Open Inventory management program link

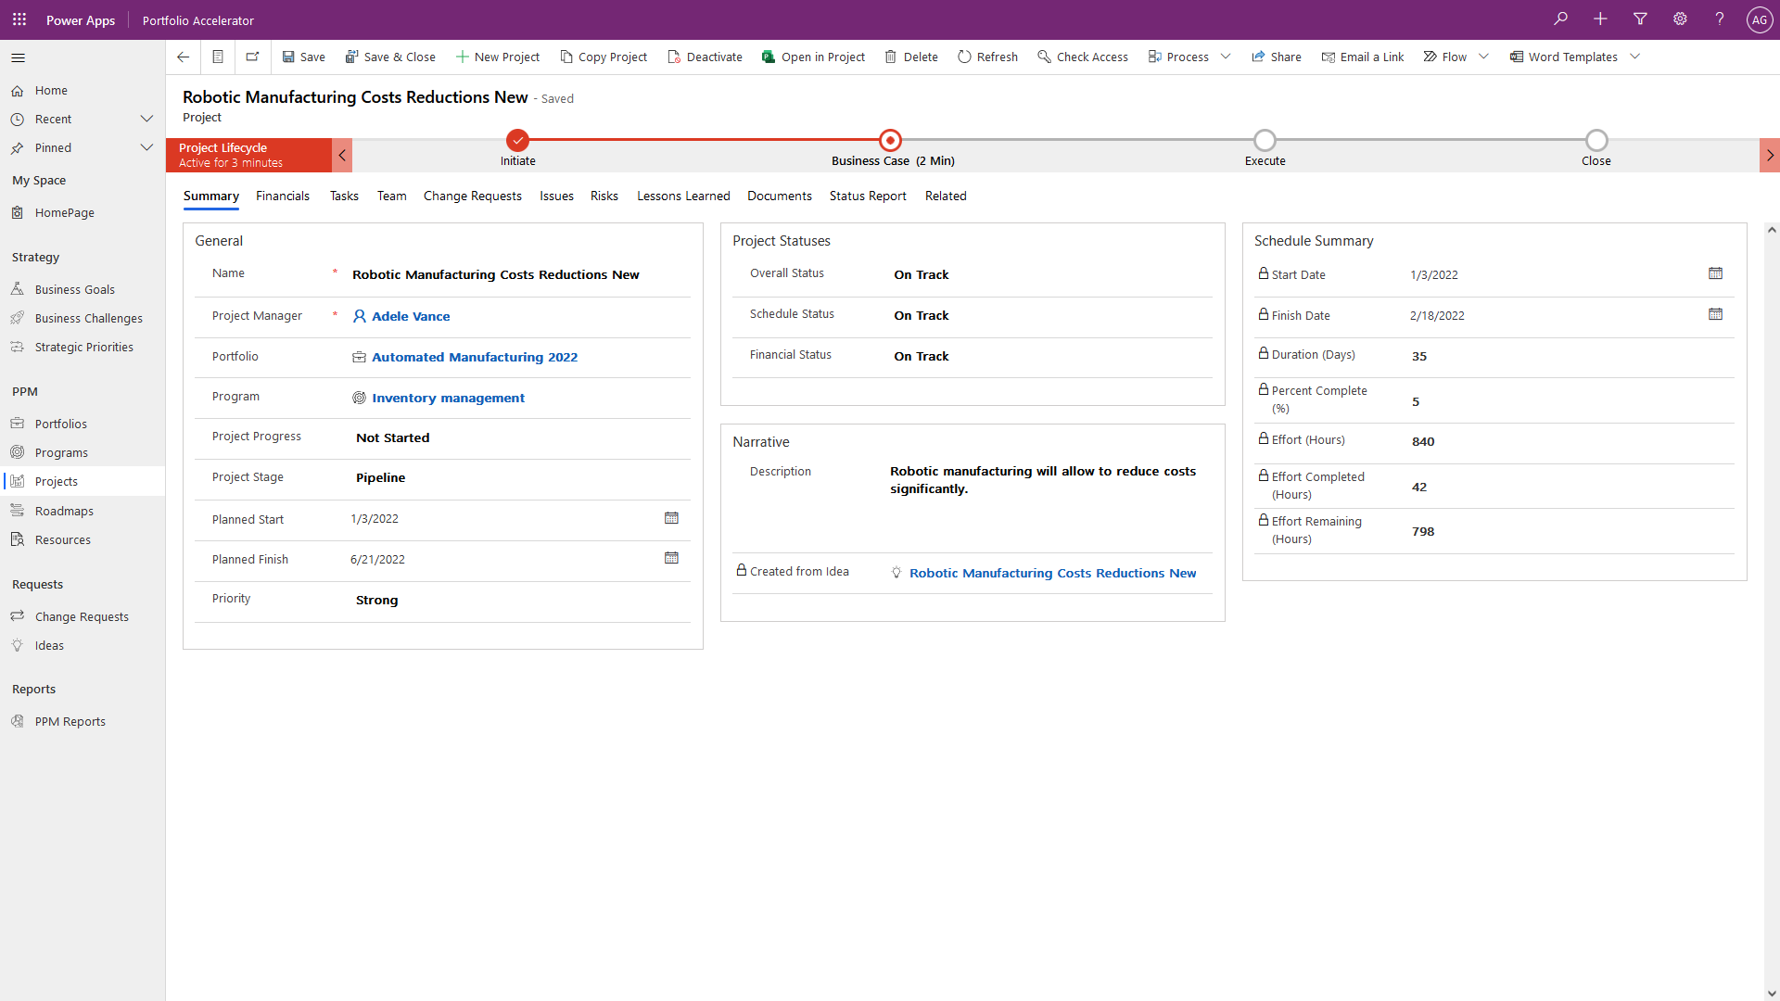coord(448,398)
